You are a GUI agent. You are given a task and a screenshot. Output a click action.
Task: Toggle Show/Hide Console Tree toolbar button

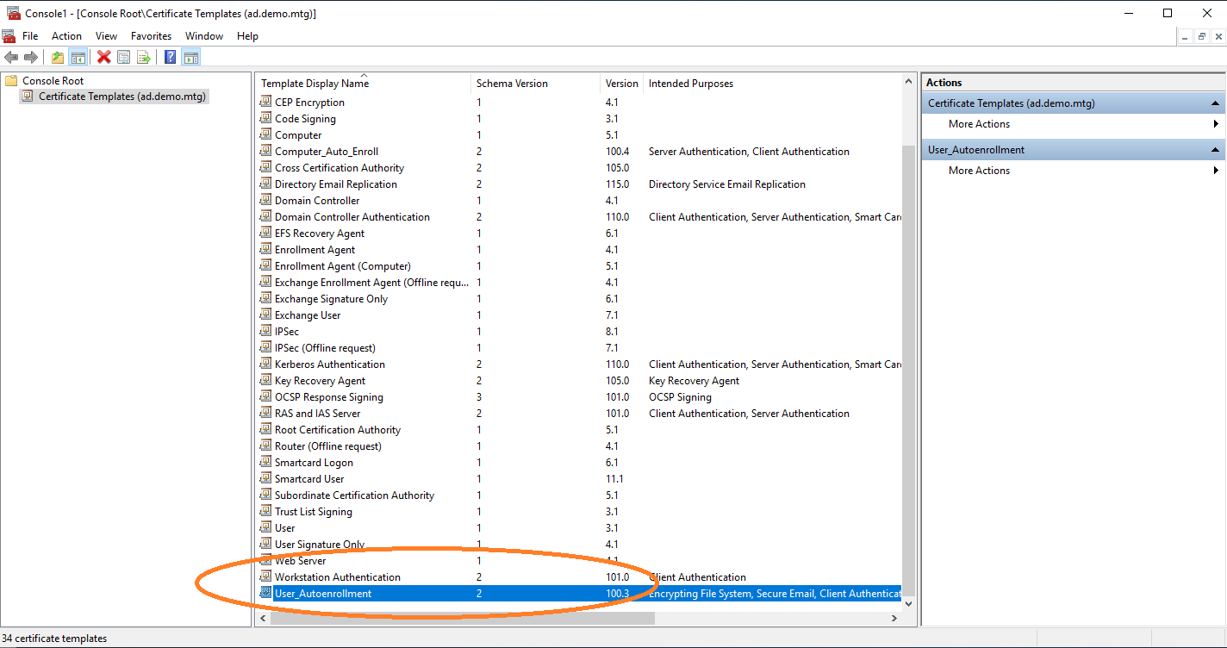coord(78,58)
